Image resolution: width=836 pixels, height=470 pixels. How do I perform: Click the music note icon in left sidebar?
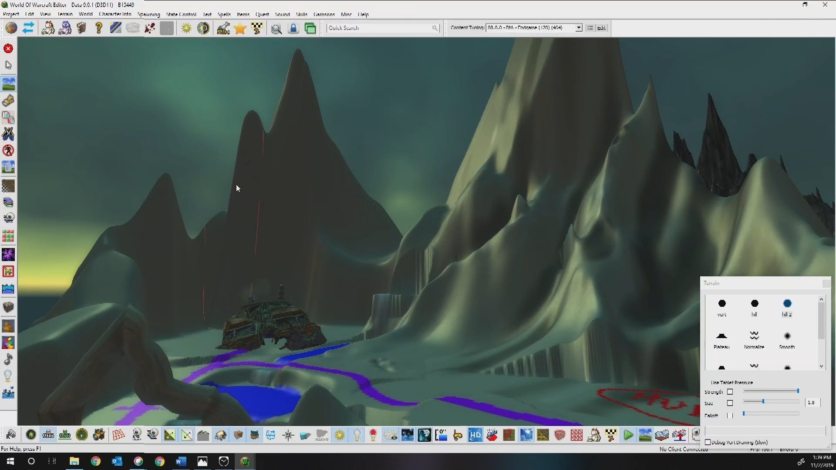(x=8, y=359)
